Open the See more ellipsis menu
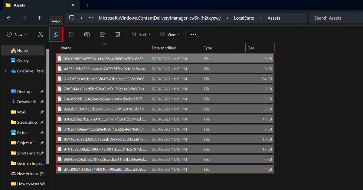 point(193,35)
